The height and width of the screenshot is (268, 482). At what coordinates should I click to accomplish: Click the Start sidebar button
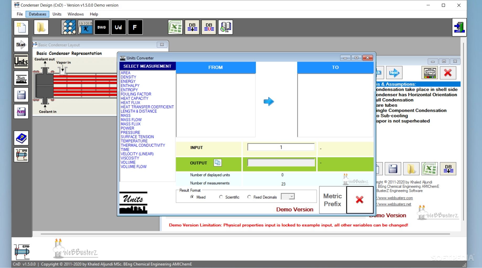[x=21, y=45]
